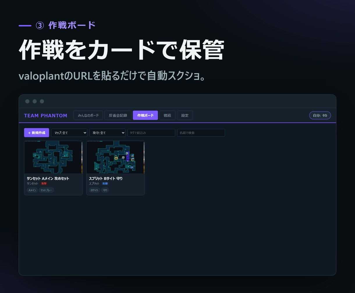Click the 守り tag chip

pyautogui.click(x=105, y=190)
